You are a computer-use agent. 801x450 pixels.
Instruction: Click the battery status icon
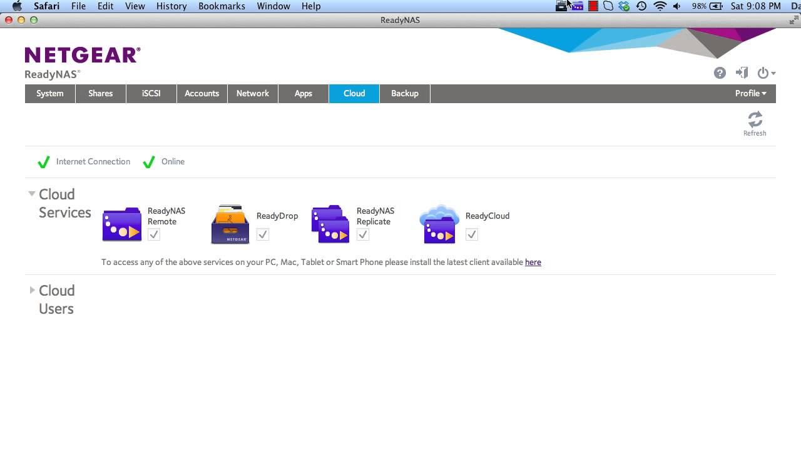pyautogui.click(x=717, y=6)
